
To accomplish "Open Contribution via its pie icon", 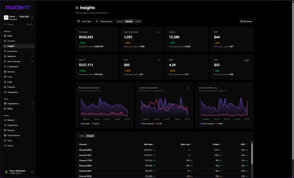I will coord(5,66).
